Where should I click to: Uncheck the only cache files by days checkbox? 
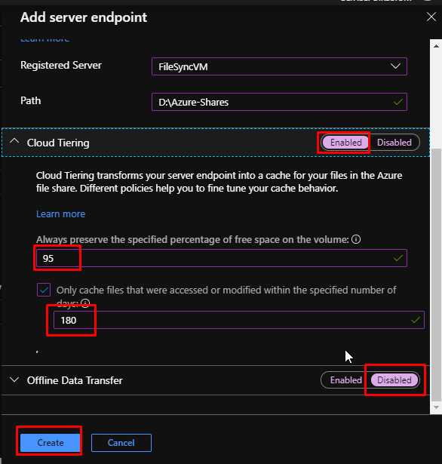click(x=44, y=290)
